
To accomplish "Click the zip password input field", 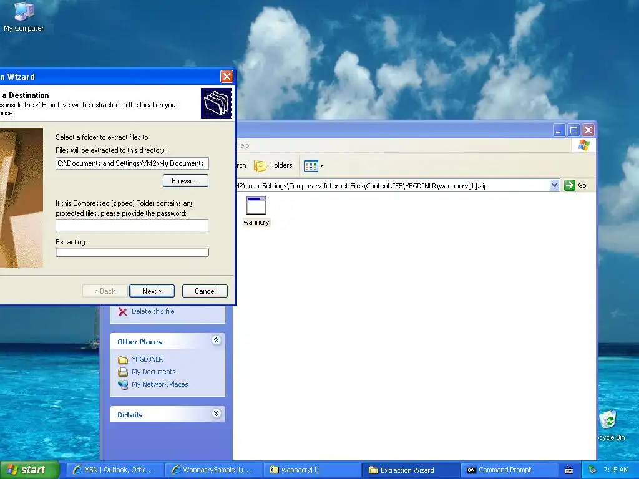I will pyautogui.click(x=132, y=225).
